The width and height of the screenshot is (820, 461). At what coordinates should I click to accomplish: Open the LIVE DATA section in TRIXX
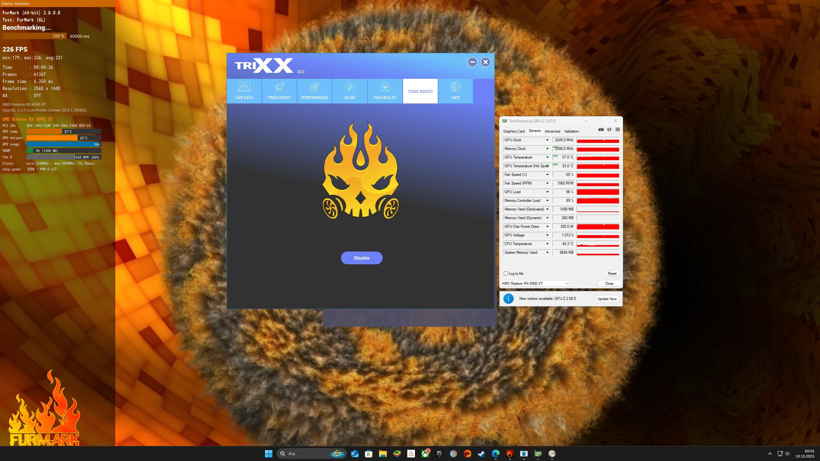(x=244, y=91)
